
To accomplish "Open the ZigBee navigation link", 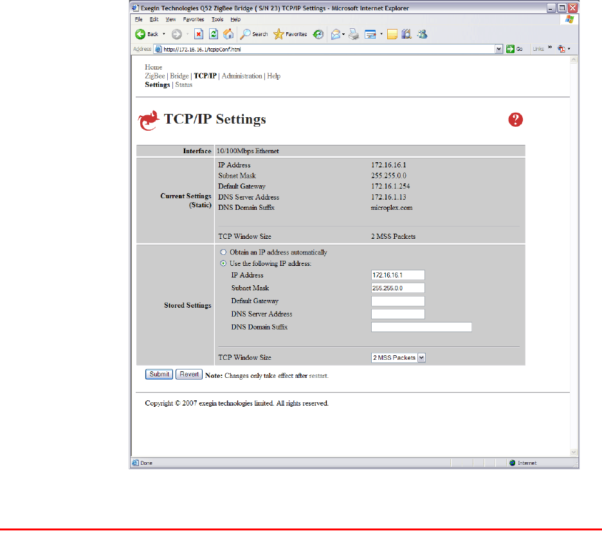I will click(155, 76).
